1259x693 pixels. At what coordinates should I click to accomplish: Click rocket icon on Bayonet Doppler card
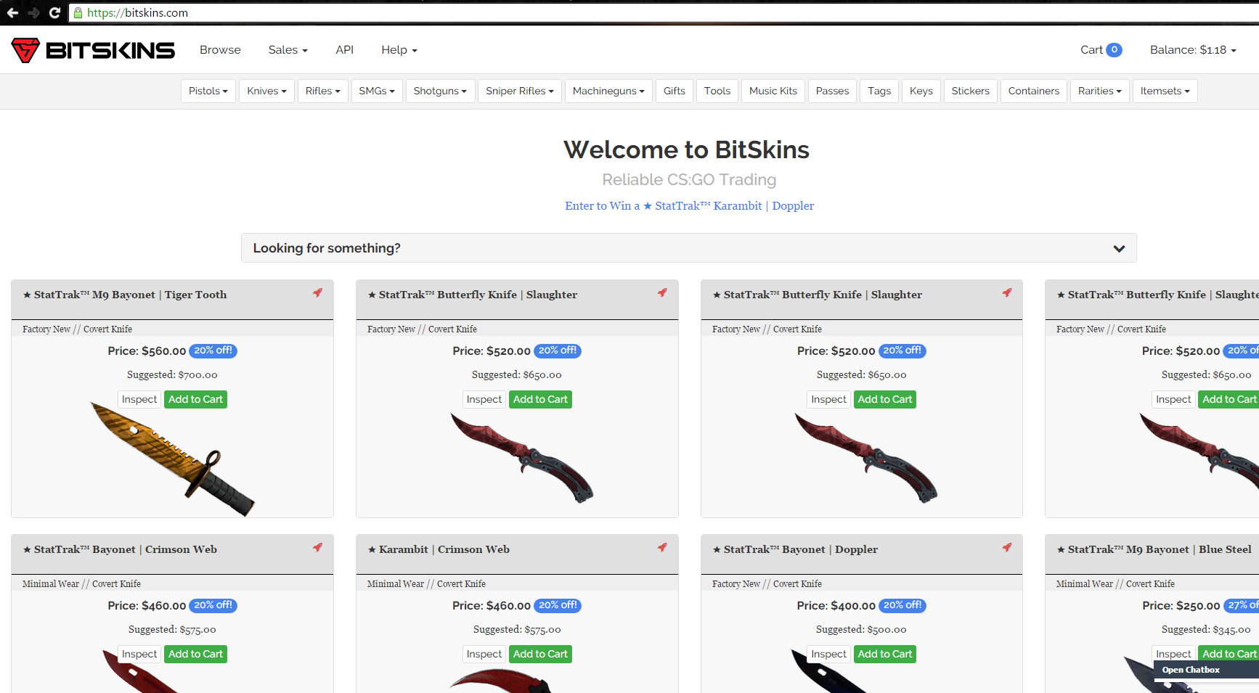pos(1007,547)
